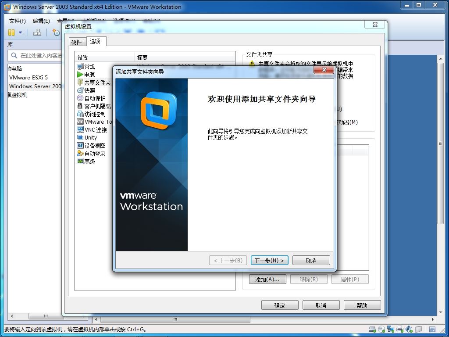Image resolution: width=449 pixels, height=337 pixels.
Task: Click the 摘要 column header
Action: click(185, 57)
